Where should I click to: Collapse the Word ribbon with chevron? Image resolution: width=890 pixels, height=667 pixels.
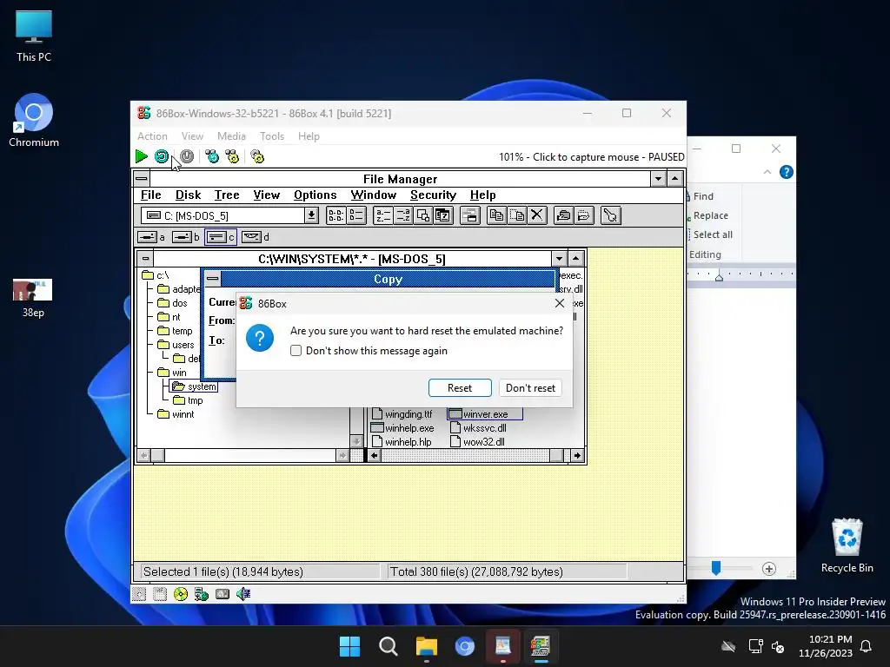pyautogui.click(x=767, y=172)
